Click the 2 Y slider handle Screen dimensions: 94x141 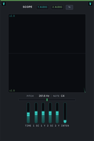coord(57,113)
